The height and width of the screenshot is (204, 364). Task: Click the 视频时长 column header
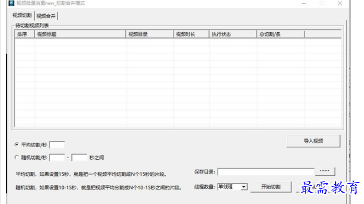(x=191, y=34)
